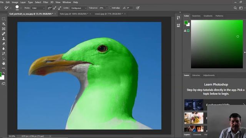Image resolution: width=246 pixels, height=138 pixels.
Task: Switch to the Channels tab
Action: [x=197, y=135]
